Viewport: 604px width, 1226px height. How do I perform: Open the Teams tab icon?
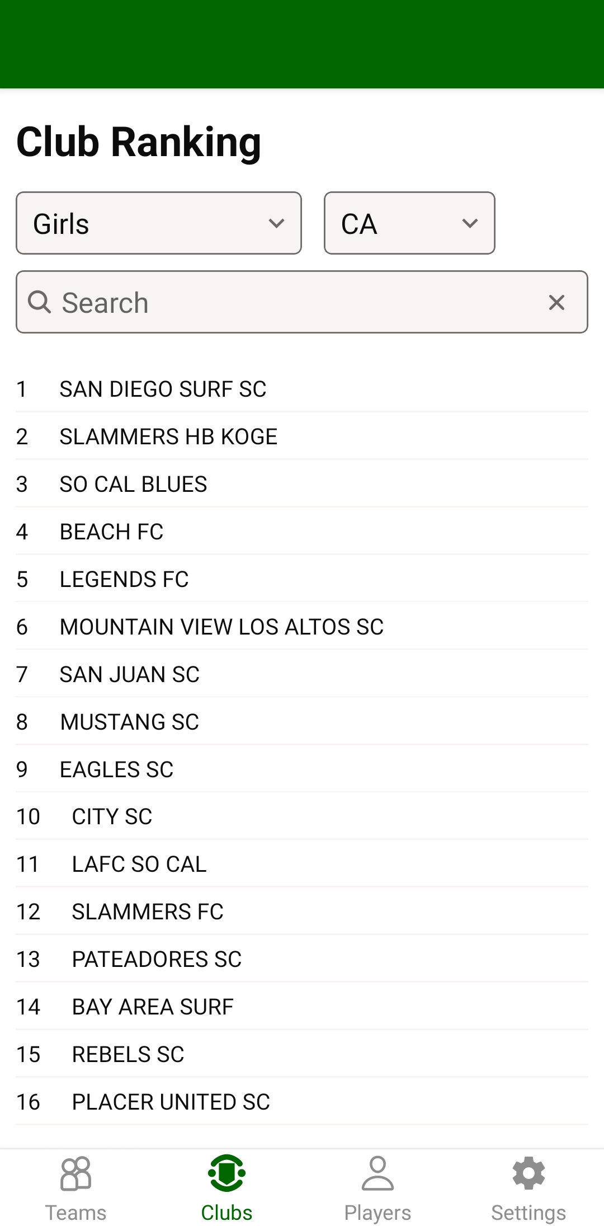coord(75,1173)
